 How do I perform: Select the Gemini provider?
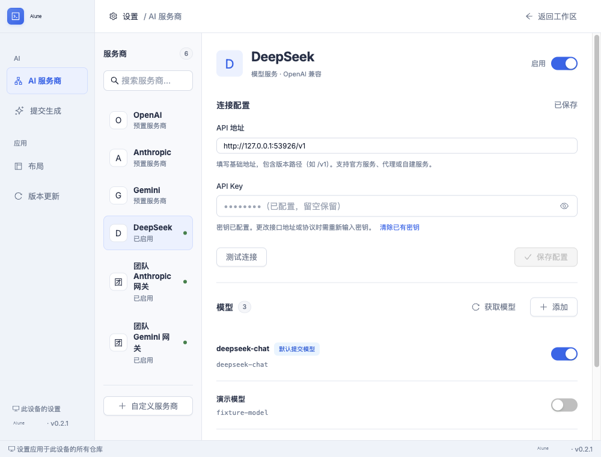pos(148,195)
